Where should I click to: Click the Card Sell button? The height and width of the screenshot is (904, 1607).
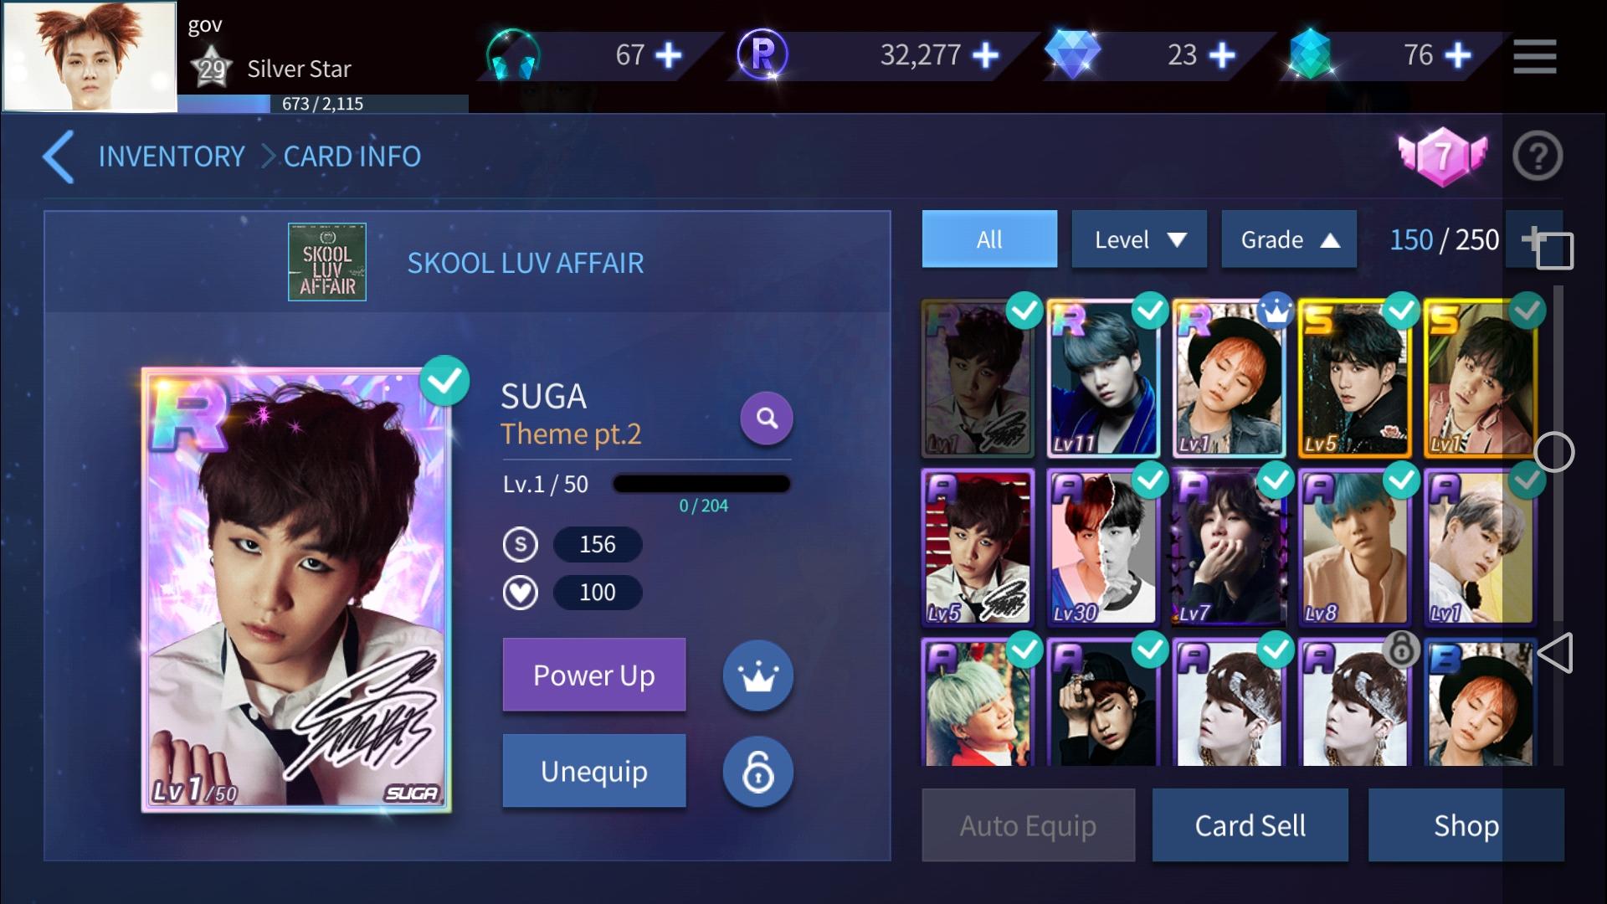[1250, 825]
